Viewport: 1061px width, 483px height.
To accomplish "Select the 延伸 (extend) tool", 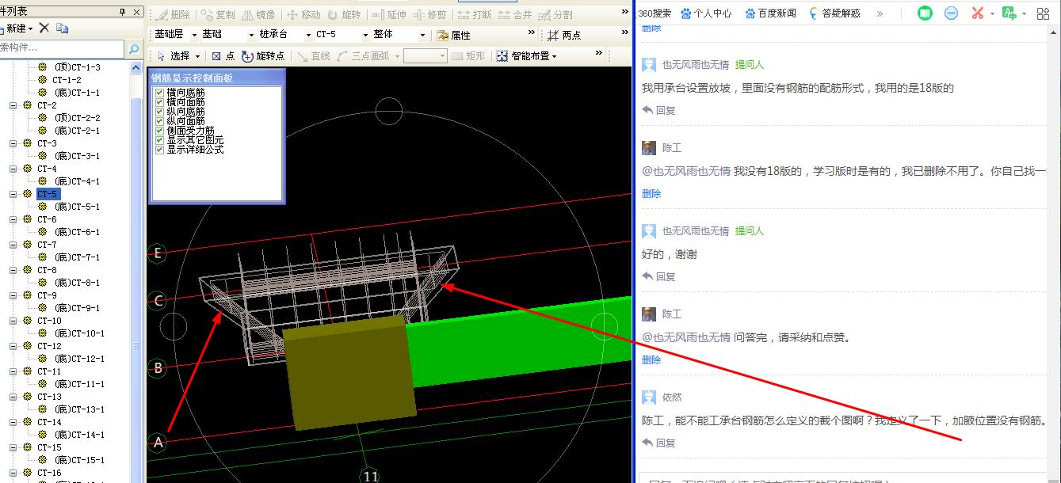I will click(x=389, y=15).
